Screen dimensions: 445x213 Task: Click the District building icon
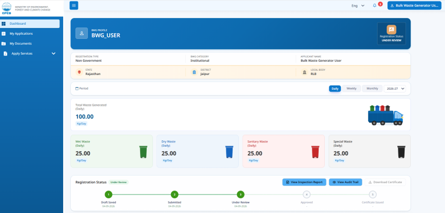click(x=194, y=72)
